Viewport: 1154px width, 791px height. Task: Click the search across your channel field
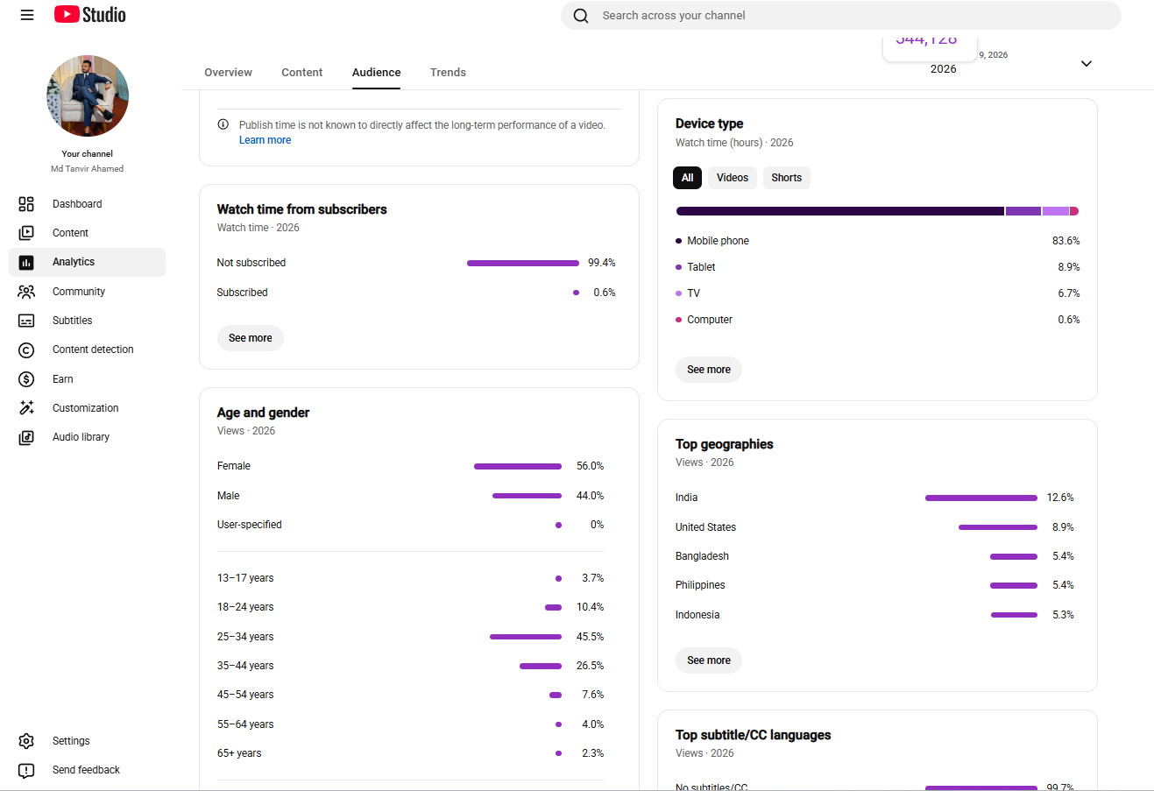[841, 16]
